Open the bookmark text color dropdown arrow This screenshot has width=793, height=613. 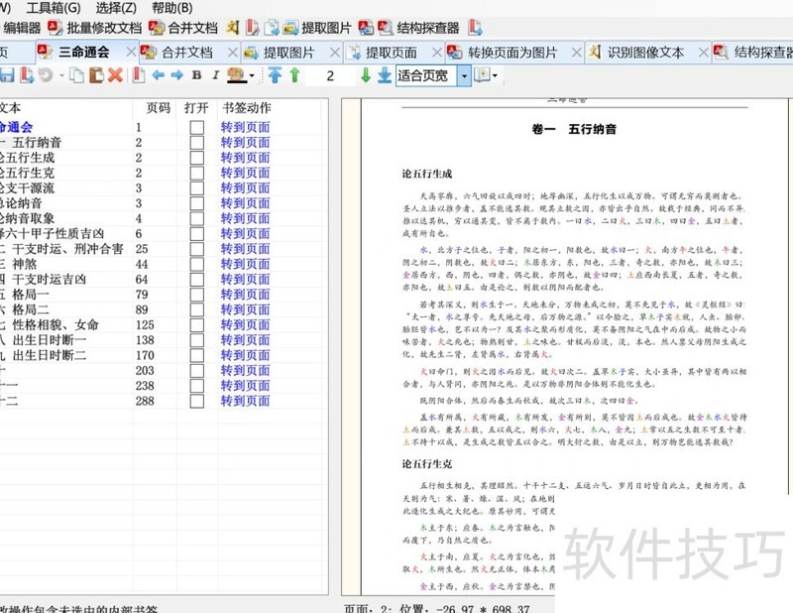[x=252, y=75]
